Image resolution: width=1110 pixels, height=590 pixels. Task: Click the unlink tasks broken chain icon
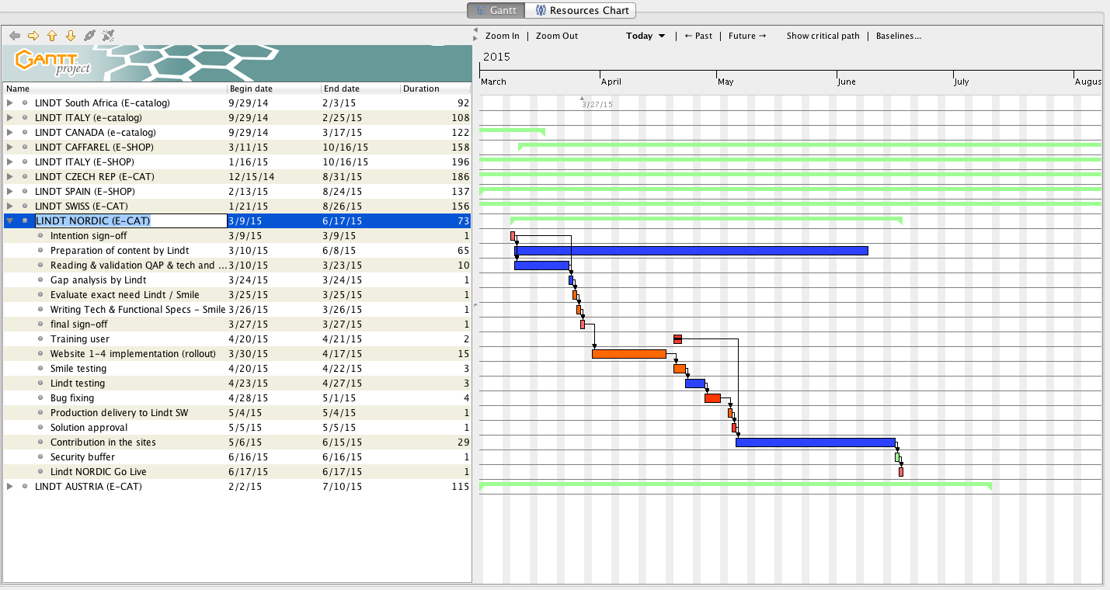108,36
